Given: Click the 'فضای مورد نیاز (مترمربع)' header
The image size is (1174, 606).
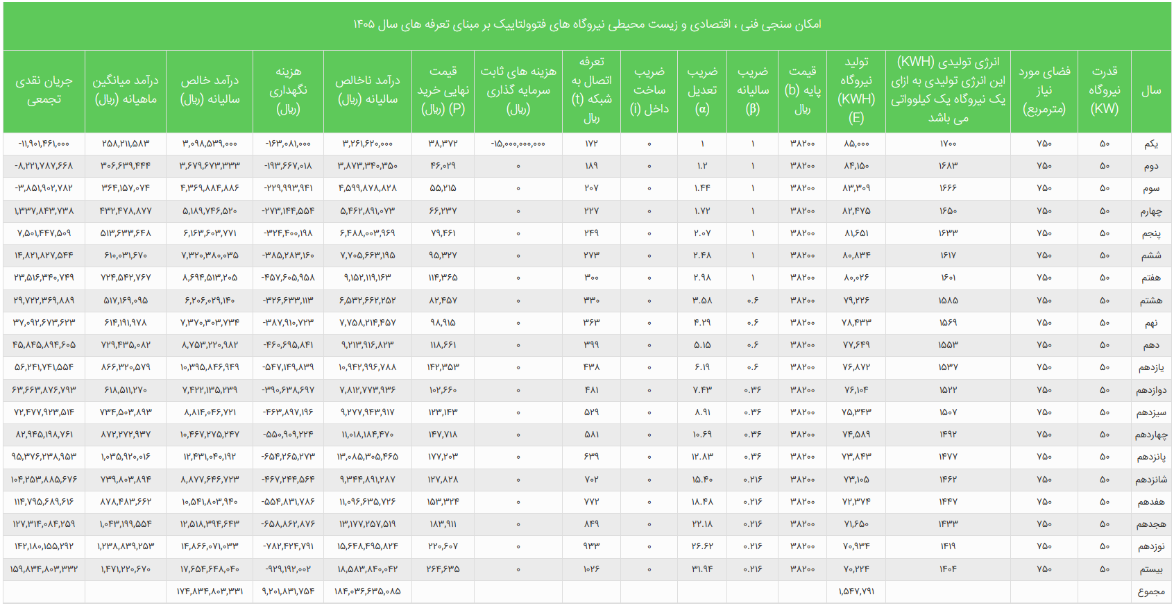Looking at the screenshot, I should [x=1044, y=90].
